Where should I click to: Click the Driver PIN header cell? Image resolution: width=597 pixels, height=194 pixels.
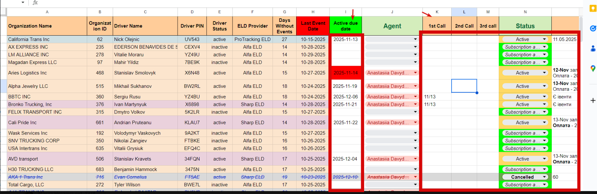[192, 26]
